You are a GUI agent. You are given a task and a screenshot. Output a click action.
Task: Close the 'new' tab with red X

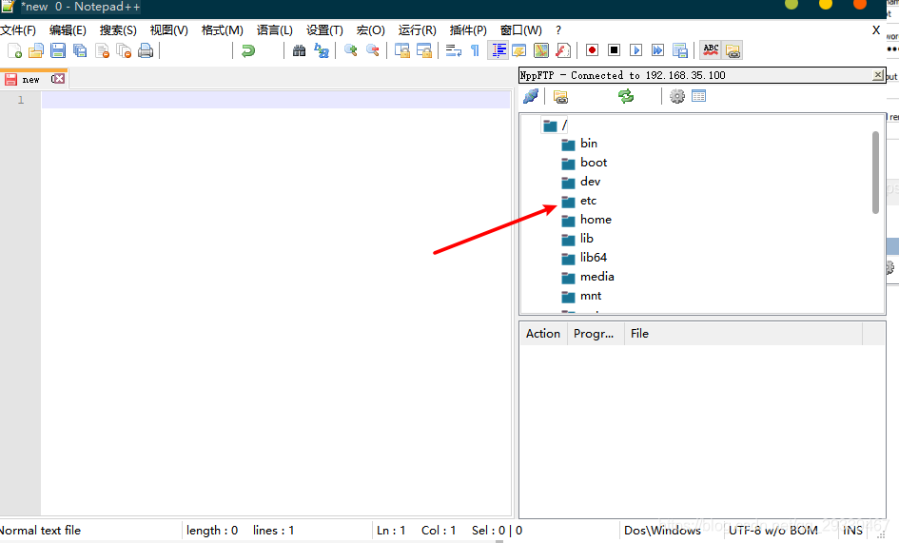(x=58, y=79)
